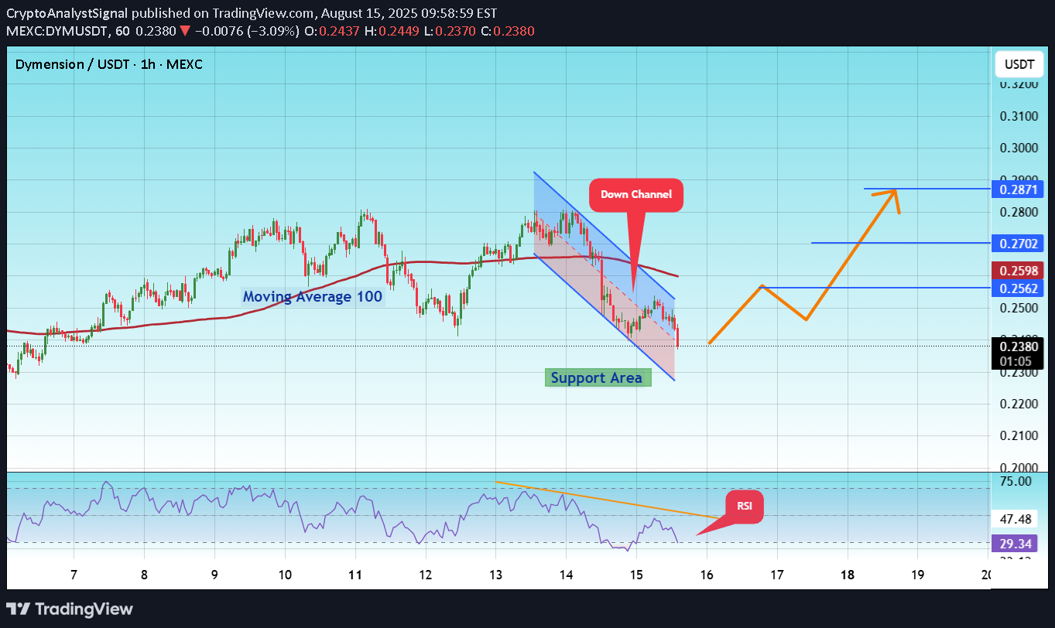
Task: Click the 0.2702 price label
Action: [x=1019, y=244]
